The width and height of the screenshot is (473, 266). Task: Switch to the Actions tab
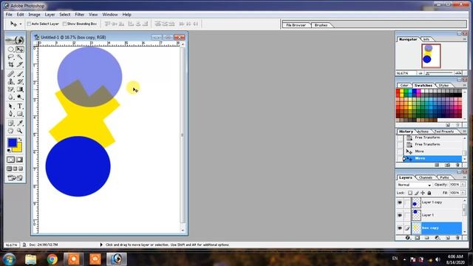pos(423,132)
